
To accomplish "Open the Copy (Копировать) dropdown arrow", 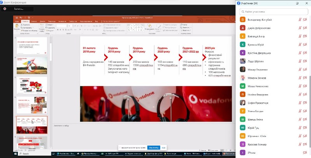I will [33, 28].
